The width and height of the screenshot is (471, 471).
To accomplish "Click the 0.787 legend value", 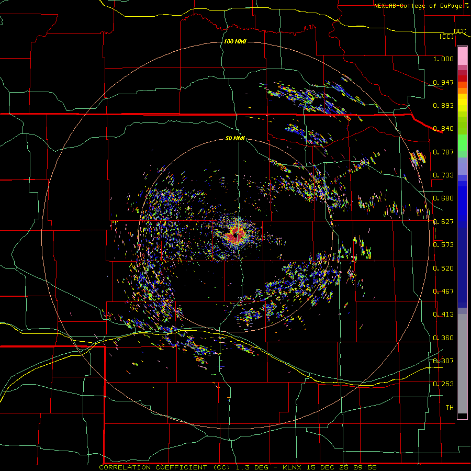I will pos(443,152).
